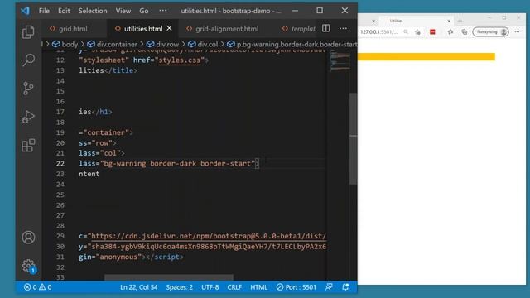Click the Not syncing profile button

point(490,31)
